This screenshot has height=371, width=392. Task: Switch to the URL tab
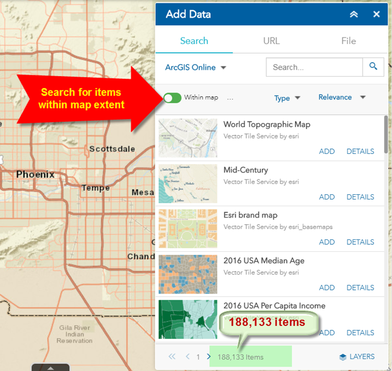coord(271,41)
